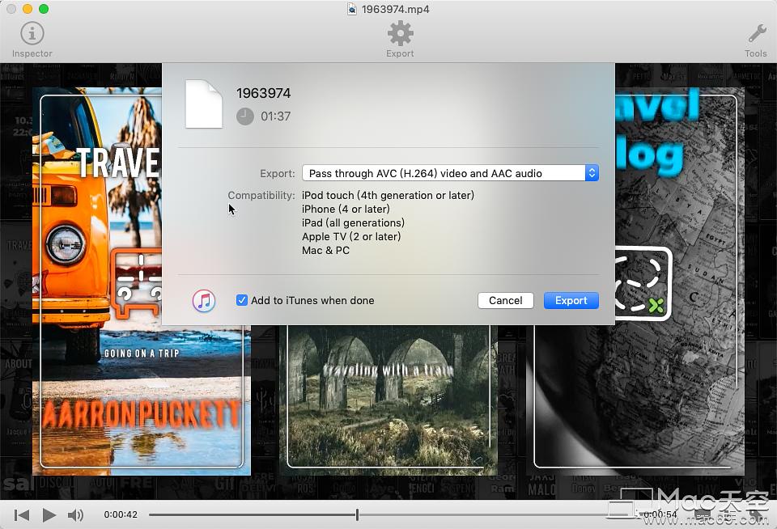
Task: Click the green zoom window button
Action: 44,9
